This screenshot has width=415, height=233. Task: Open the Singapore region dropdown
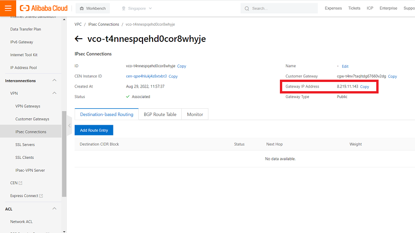tap(136, 8)
